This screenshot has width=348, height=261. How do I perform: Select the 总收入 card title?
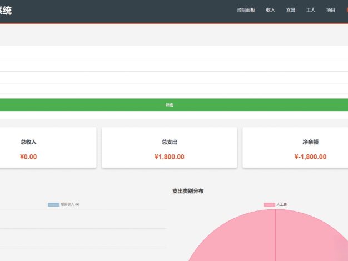(x=28, y=142)
